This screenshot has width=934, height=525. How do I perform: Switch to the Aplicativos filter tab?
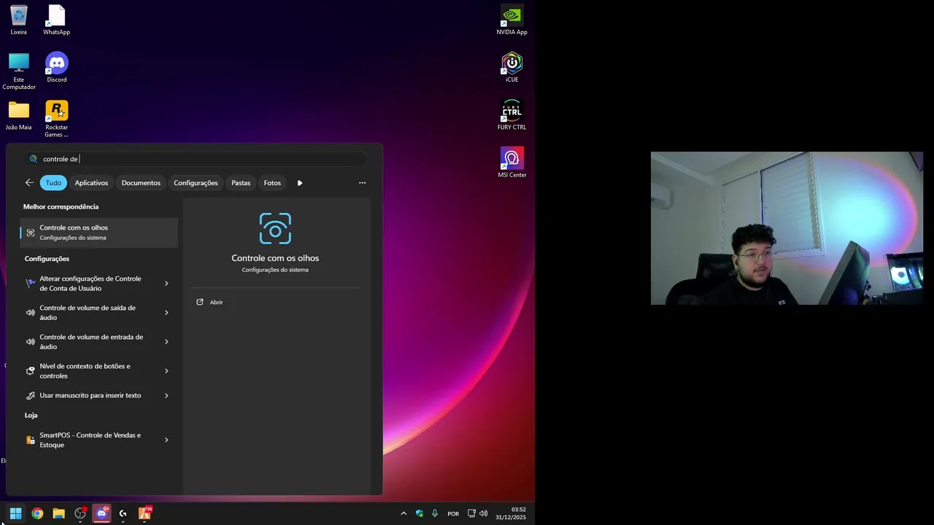[91, 183]
